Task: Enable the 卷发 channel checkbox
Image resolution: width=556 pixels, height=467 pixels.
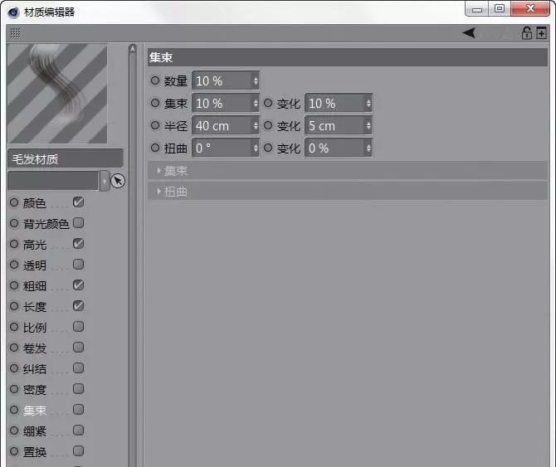Action: click(78, 348)
